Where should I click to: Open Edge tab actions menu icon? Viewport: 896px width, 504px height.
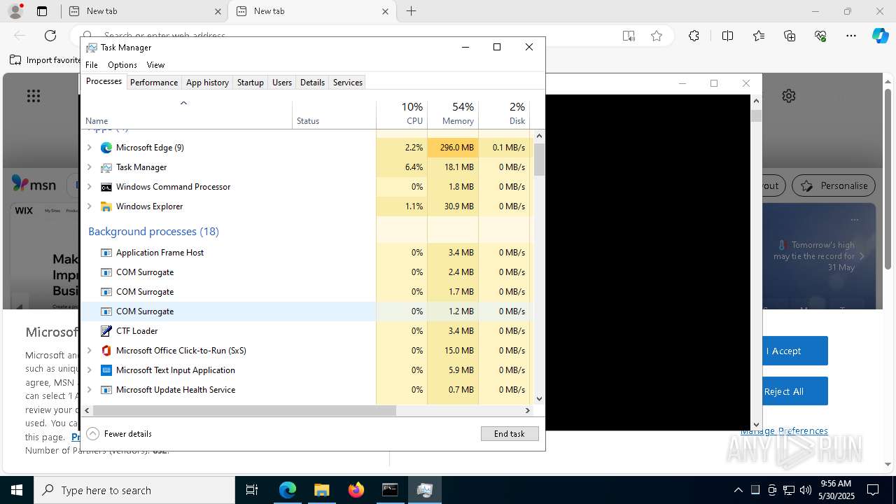(42, 11)
